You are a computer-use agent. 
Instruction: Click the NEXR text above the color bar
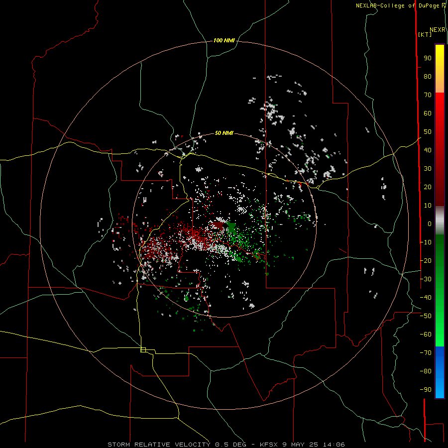(x=438, y=30)
